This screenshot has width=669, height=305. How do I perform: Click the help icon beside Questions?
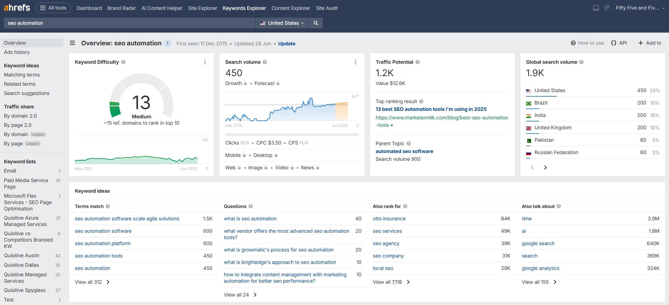tap(251, 206)
